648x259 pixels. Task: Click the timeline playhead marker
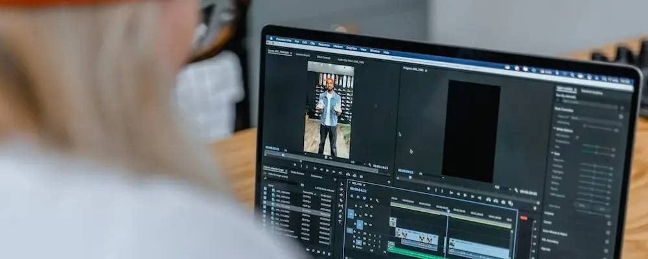point(448,211)
